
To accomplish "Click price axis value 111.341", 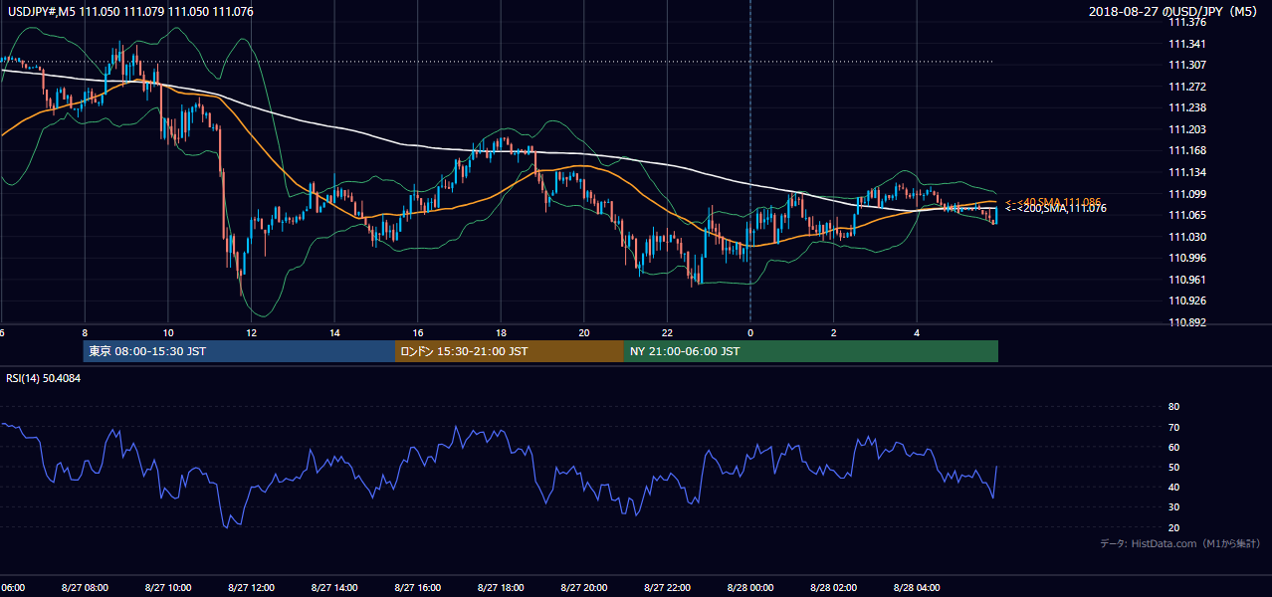I will [1188, 44].
